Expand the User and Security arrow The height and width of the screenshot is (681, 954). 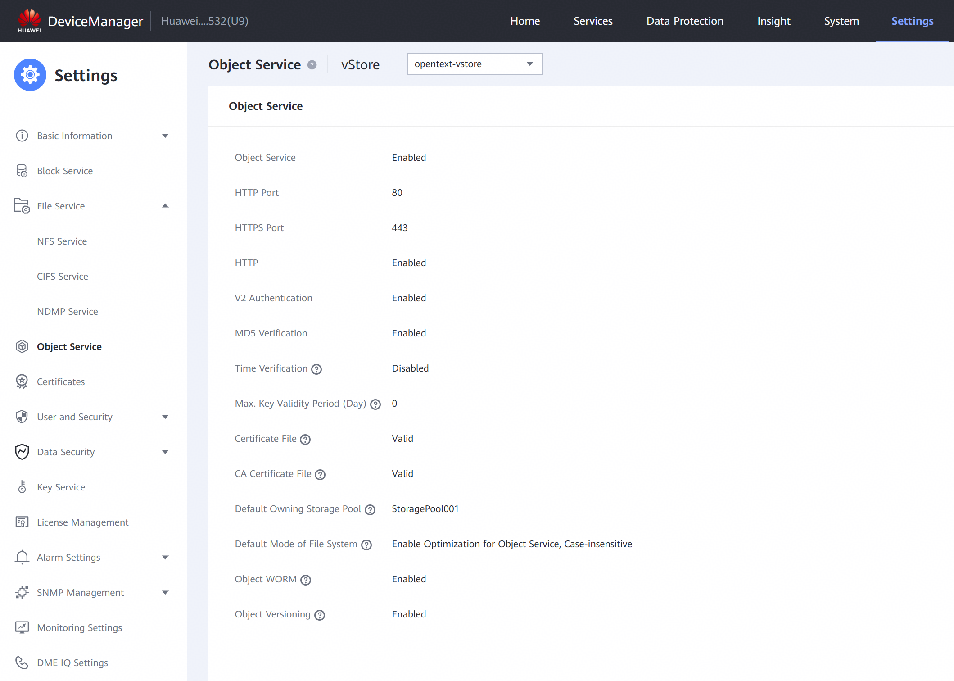pyautogui.click(x=165, y=417)
